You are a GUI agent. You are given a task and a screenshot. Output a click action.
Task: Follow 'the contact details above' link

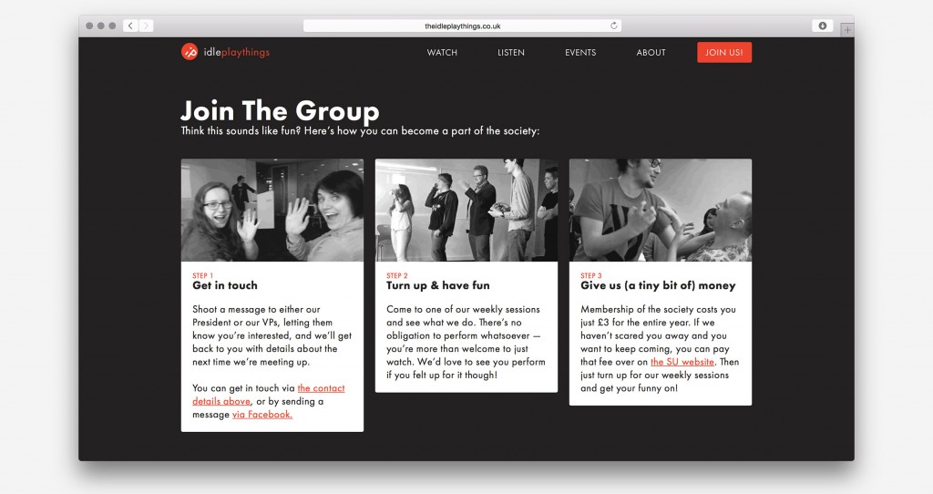pyautogui.click(x=269, y=395)
